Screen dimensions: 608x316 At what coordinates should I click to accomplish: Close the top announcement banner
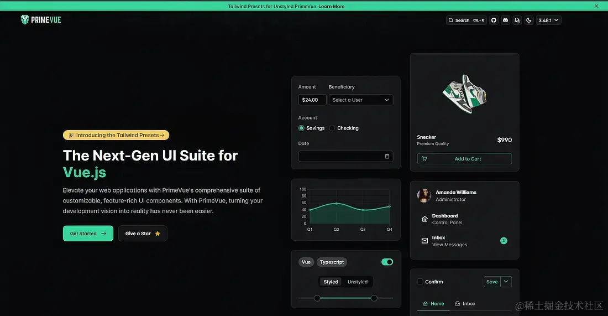pyautogui.click(x=596, y=6)
